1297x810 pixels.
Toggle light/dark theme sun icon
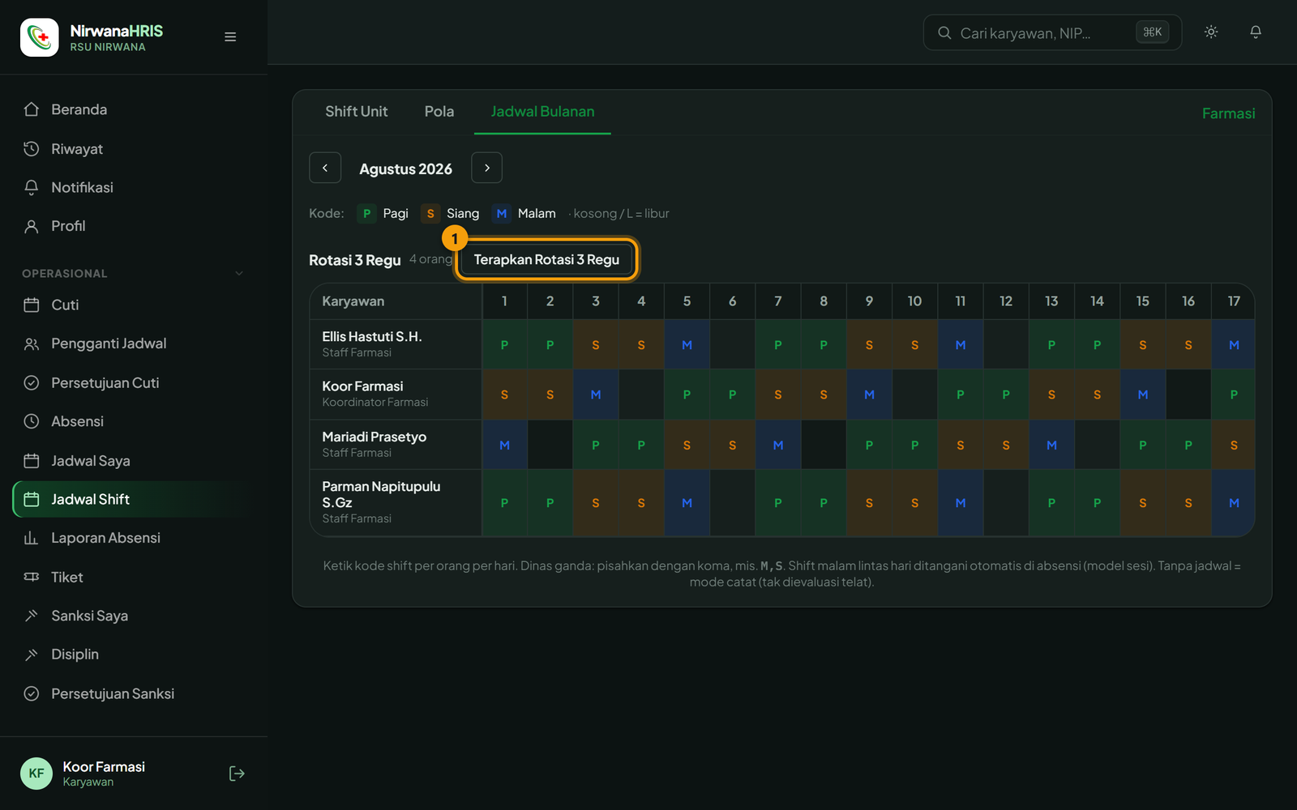pyautogui.click(x=1211, y=32)
